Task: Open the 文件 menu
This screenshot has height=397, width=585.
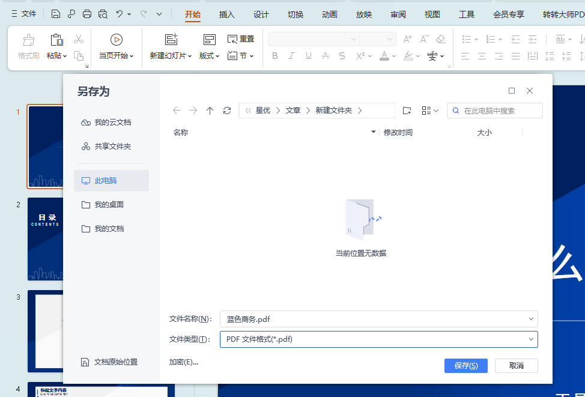Action: tap(24, 14)
